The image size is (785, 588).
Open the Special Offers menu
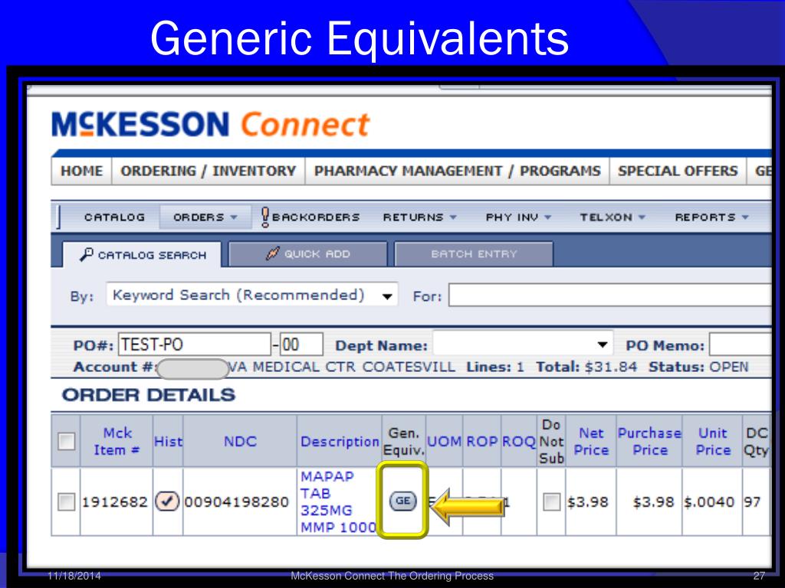(x=678, y=171)
